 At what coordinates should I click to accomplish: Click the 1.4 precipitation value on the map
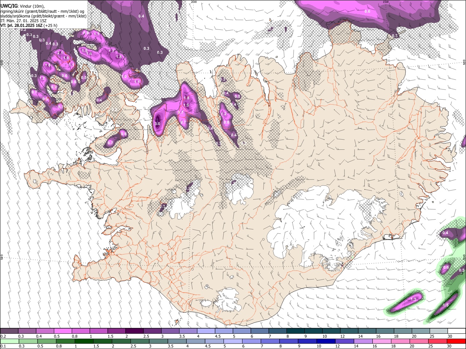click(89, 53)
